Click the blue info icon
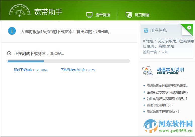This screenshot has width=195, height=137. click(12, 31)
